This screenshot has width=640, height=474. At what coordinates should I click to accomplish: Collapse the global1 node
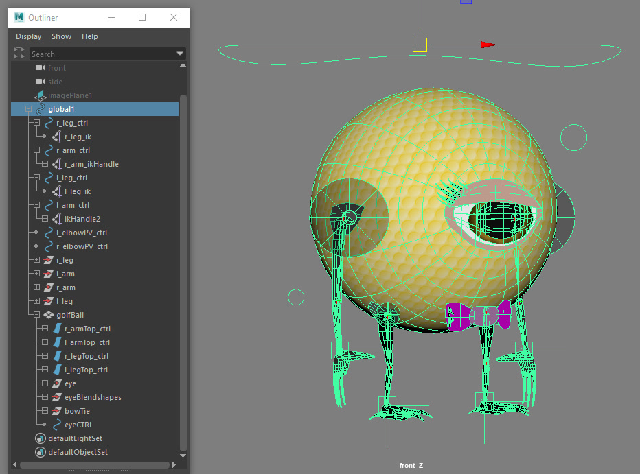click(29, 108)
